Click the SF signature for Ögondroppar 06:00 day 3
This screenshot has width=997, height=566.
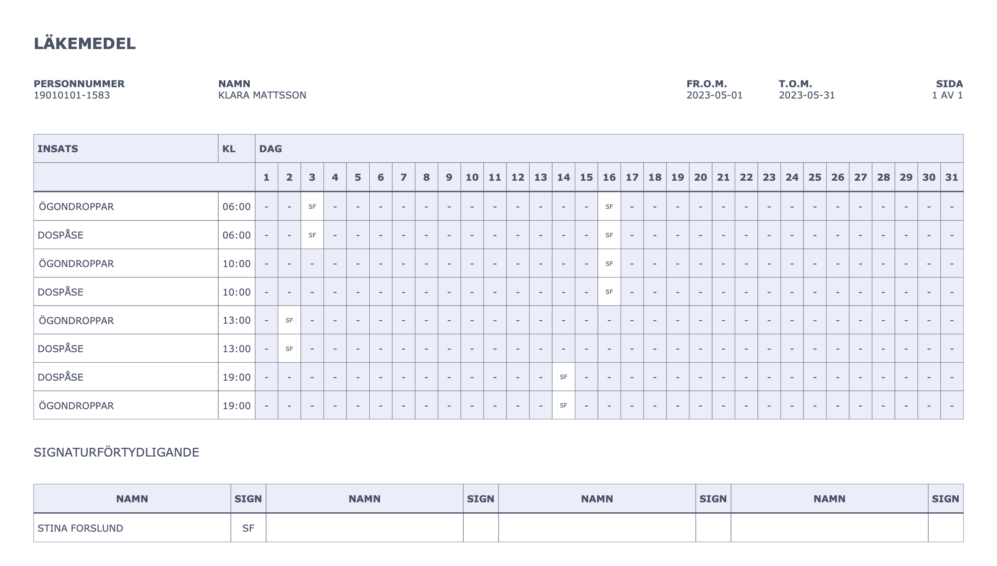(312, 206)
